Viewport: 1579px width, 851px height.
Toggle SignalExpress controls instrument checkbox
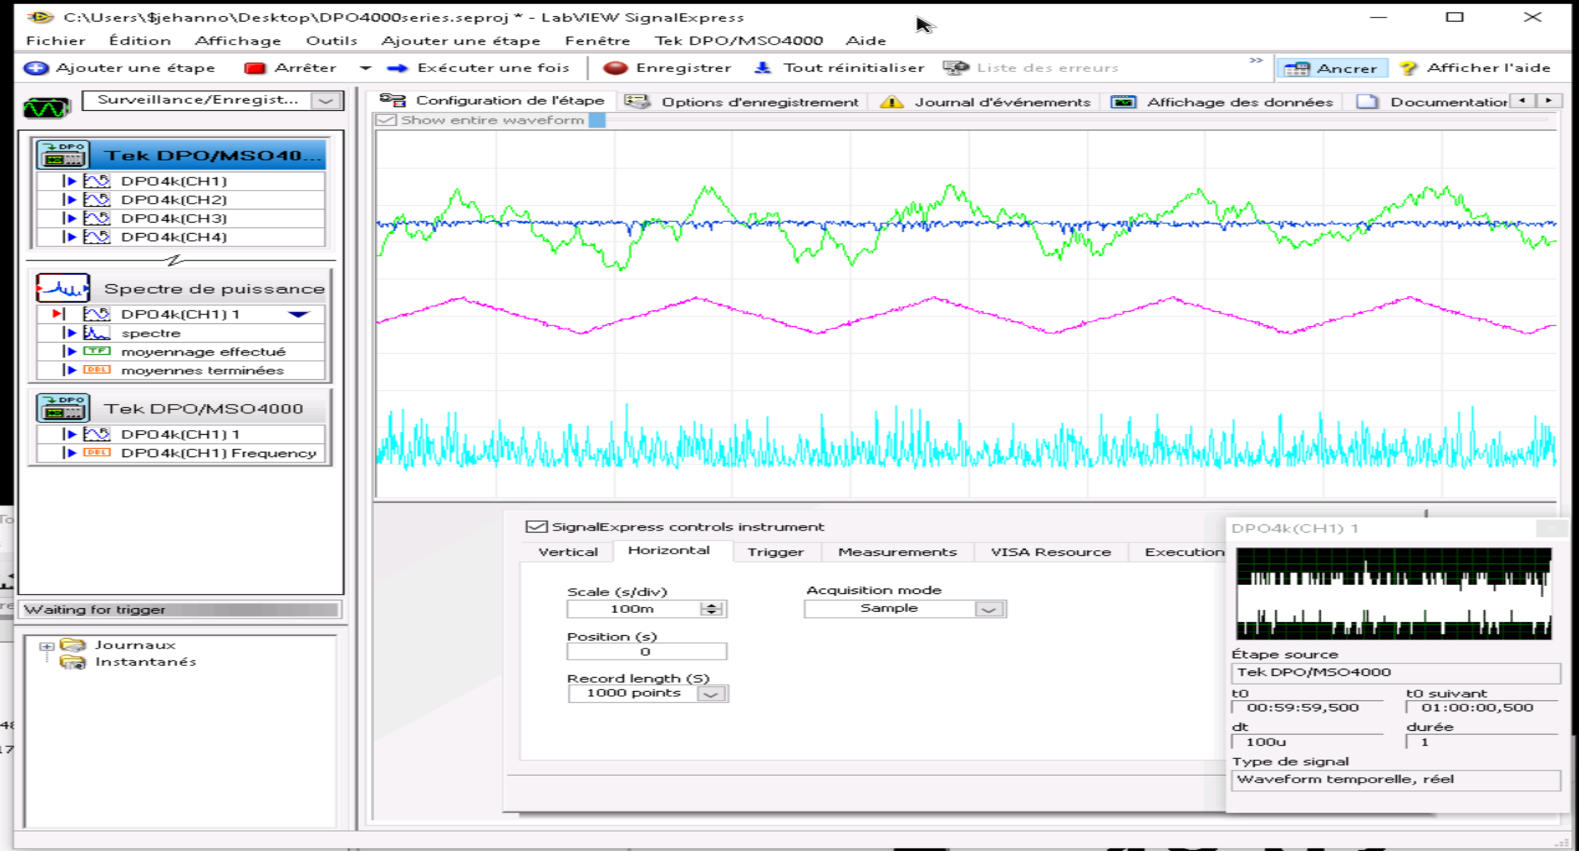click(535, 527)
